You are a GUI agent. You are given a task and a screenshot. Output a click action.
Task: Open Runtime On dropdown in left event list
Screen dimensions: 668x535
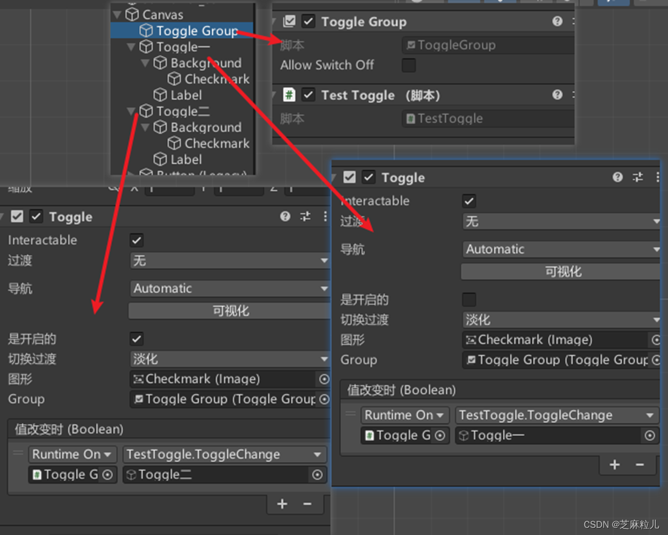(x=73, y=455)
